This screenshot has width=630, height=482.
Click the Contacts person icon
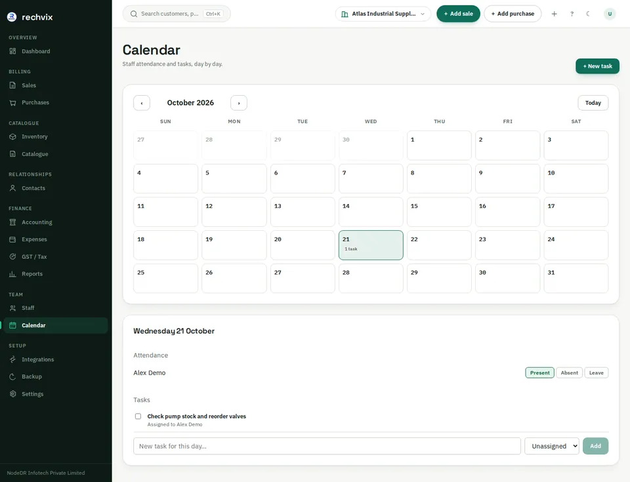(x=13, y=188)
